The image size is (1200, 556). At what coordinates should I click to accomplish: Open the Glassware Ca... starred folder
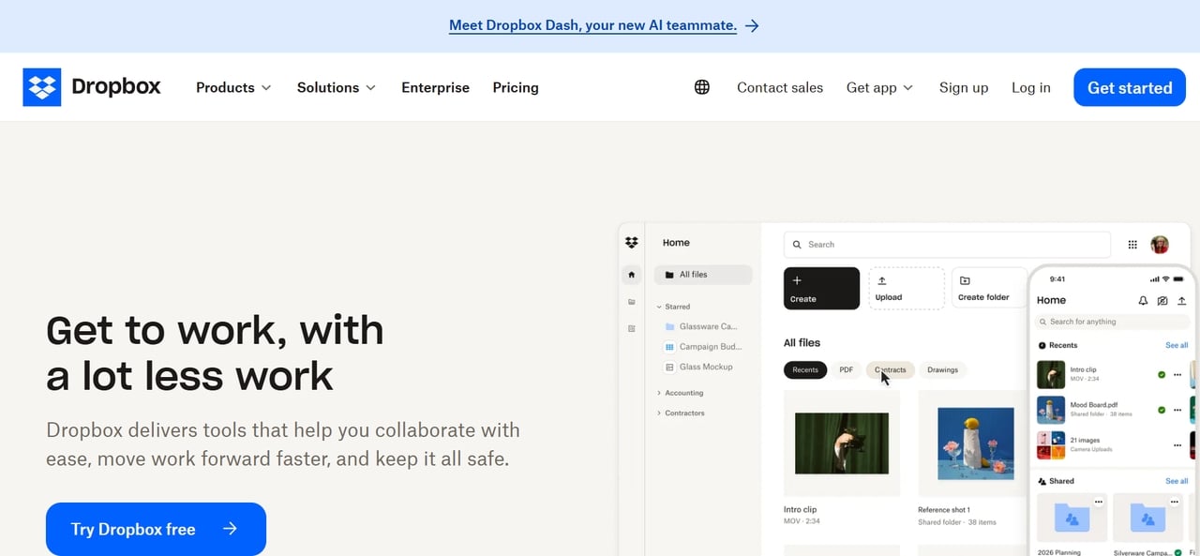point(701,326)
